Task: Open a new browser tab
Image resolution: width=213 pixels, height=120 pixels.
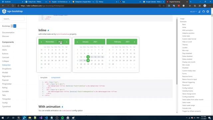Action: point(191,2)
